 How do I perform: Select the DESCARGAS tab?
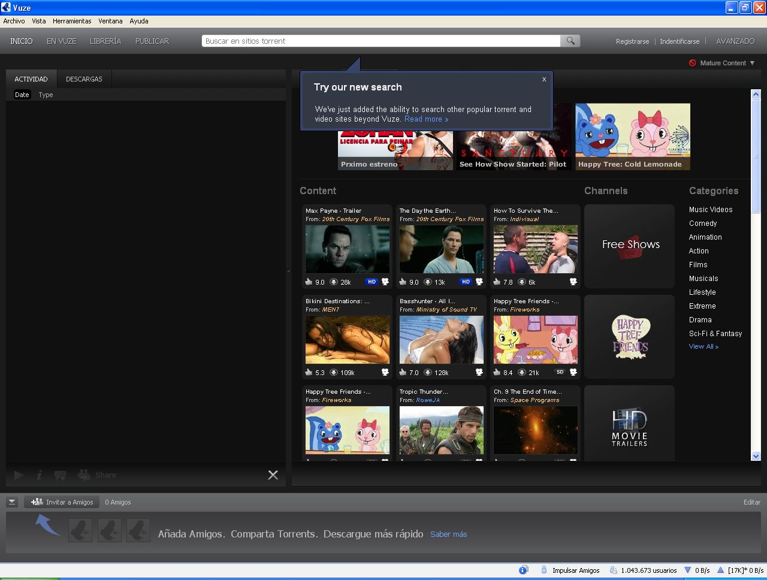pyautogui.click(x=84, y=79)
